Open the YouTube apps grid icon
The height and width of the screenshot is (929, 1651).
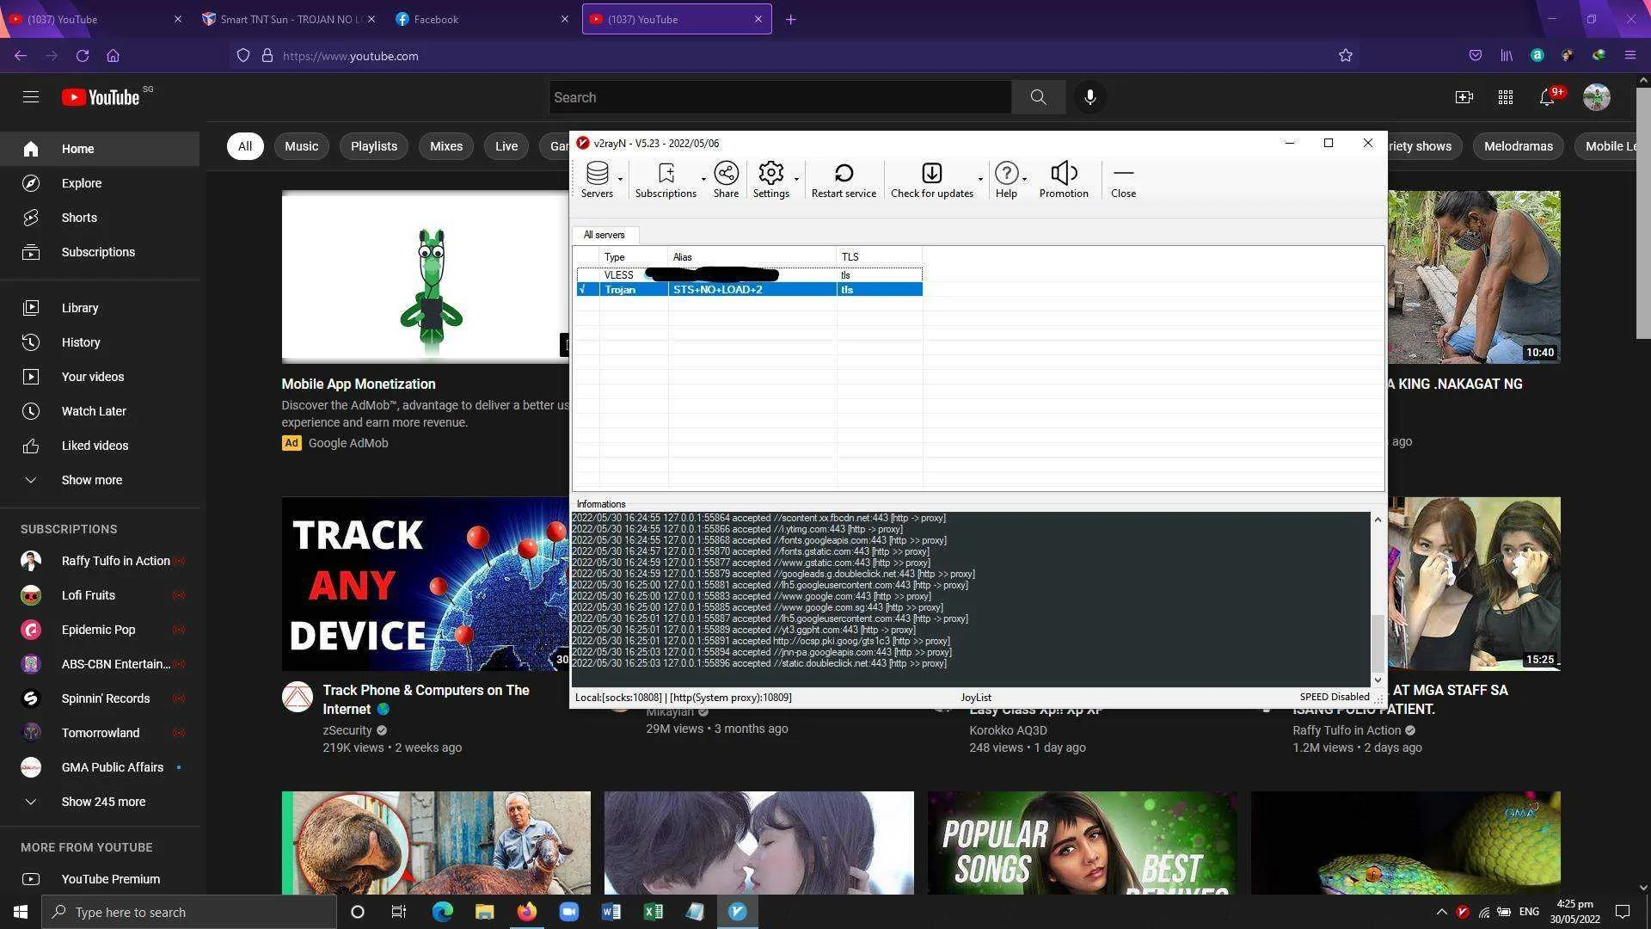click(1505, 97)
